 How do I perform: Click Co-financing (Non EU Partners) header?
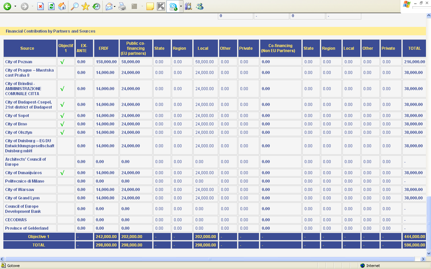[280, 48]
